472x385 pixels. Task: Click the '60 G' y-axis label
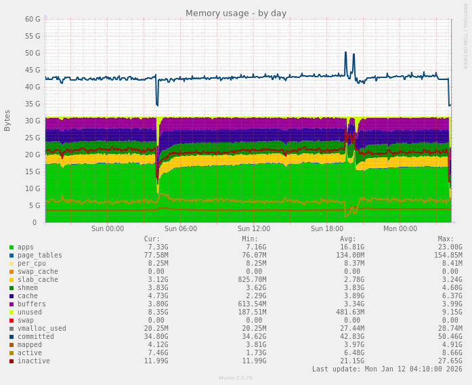pos(33,19)
